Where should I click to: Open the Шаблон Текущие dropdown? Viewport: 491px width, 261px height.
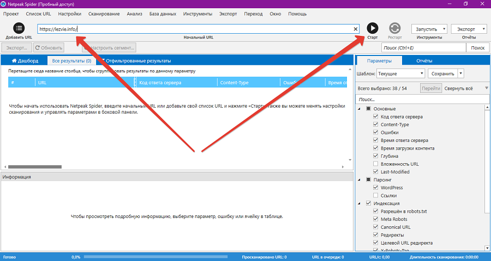pos(400,74)
